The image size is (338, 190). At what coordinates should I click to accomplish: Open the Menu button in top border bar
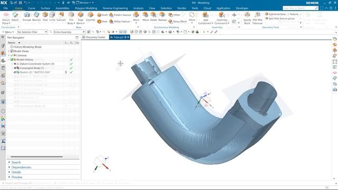[8, 32]
